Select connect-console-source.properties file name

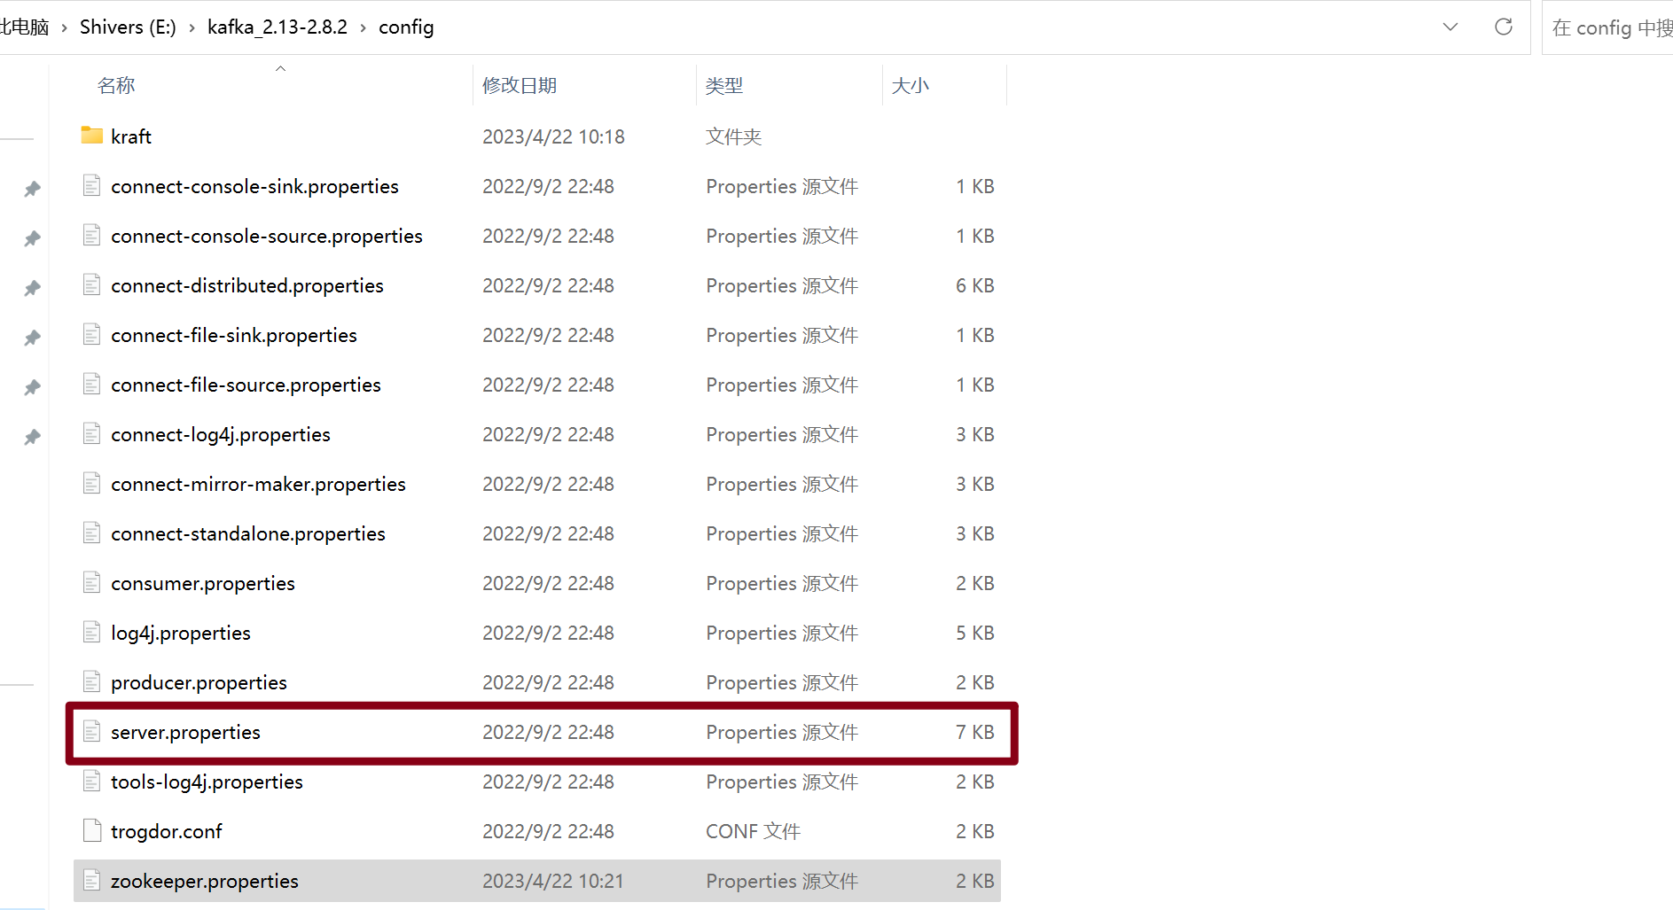pyautogui.click(x=267, y=236)
